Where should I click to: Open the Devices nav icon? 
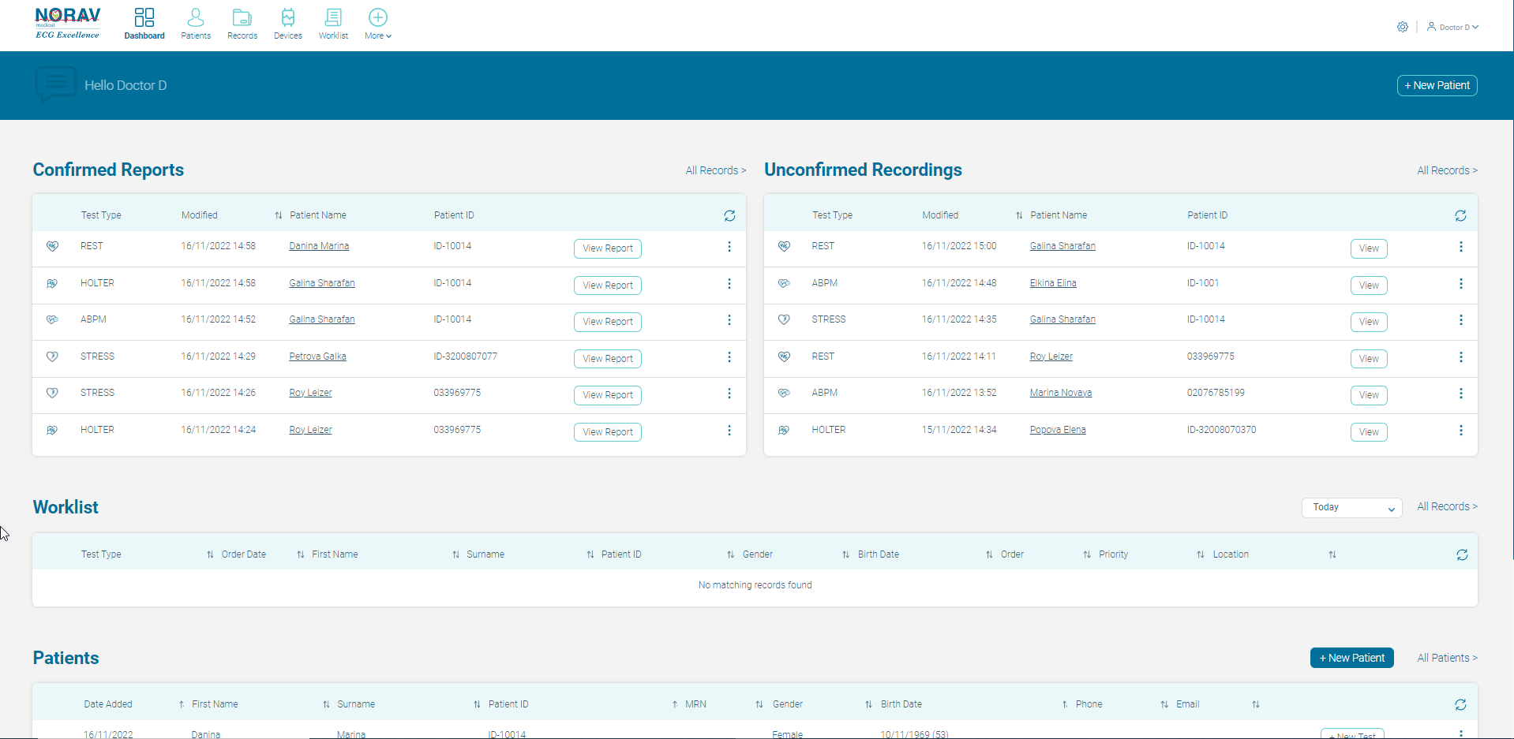click(x=288, y=24)
